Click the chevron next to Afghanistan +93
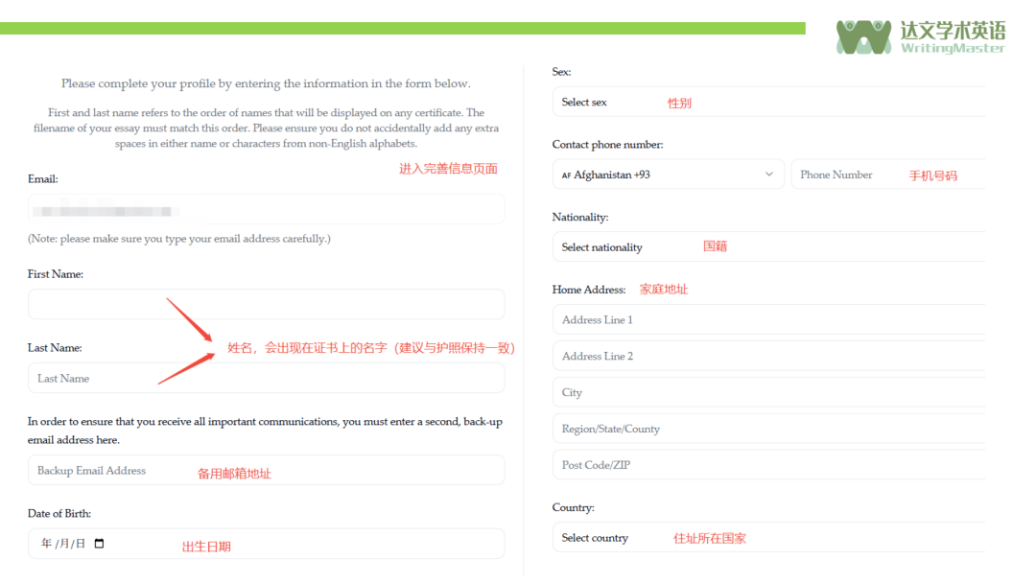Screen dimensions: 1036x583 [768, 174]
